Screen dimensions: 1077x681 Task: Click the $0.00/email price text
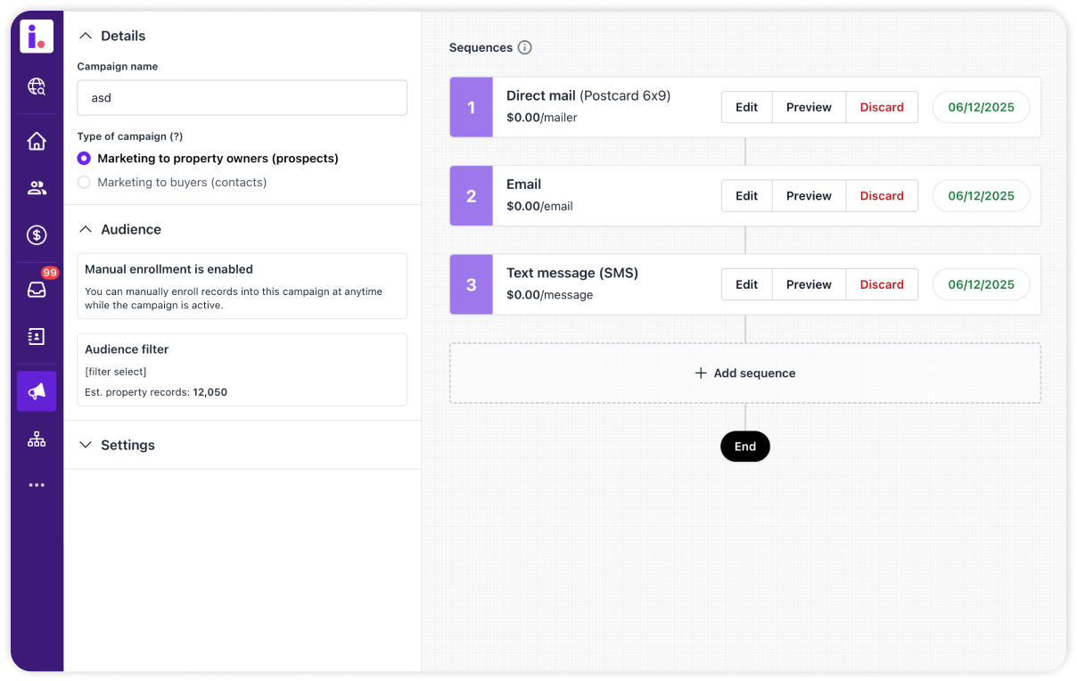pyautogui.click(x=539, y=207)
